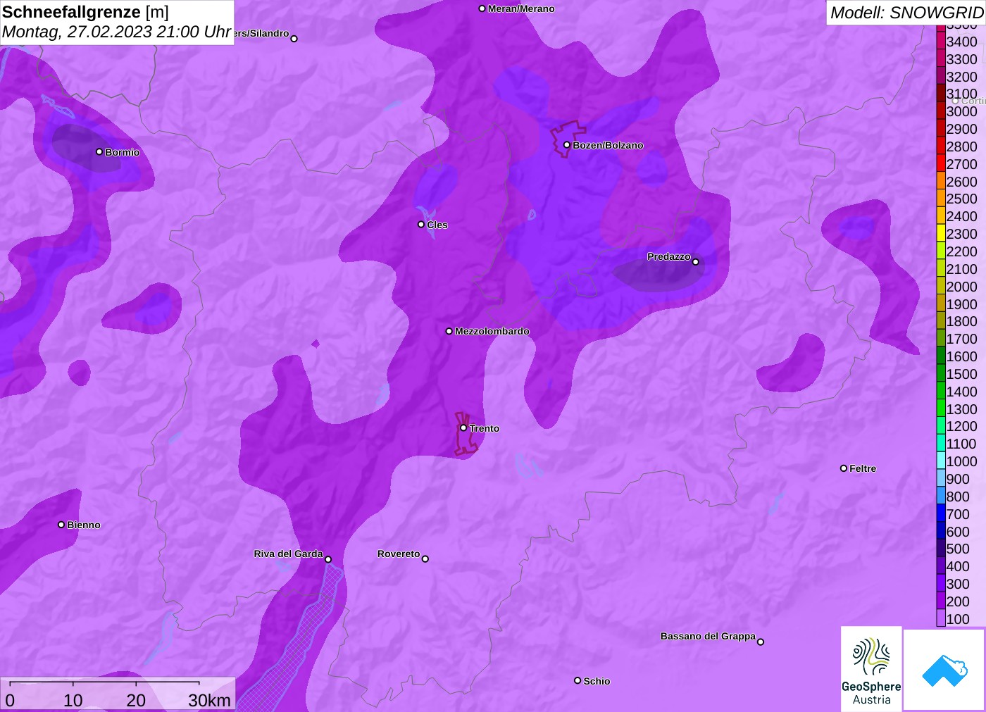This screenshot has width=986, height=712.
Task: Select the 500 m legend color swatch
Action: [941, 549]
